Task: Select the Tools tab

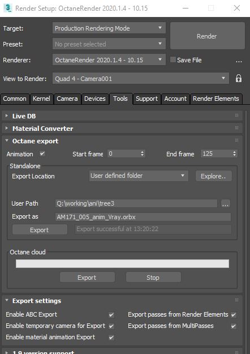Action: tap(120, 99)
